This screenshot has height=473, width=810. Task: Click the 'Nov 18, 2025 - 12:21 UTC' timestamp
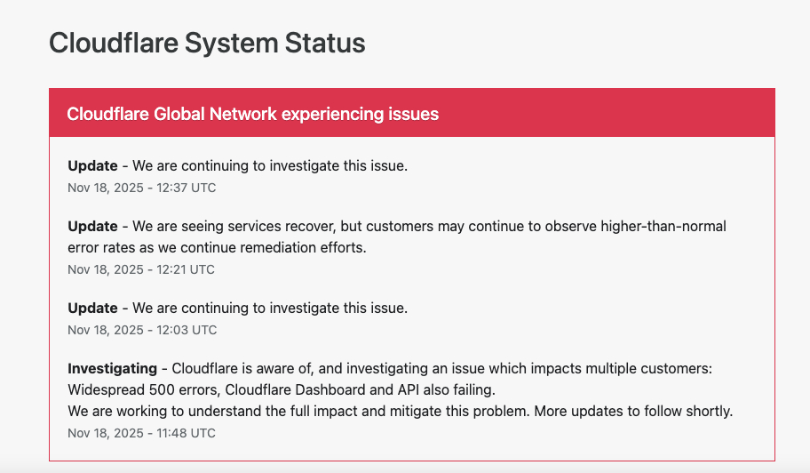[142, 269]
